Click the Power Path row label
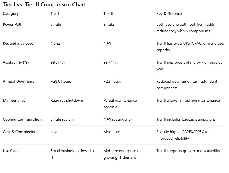 (x=13, y=24)
